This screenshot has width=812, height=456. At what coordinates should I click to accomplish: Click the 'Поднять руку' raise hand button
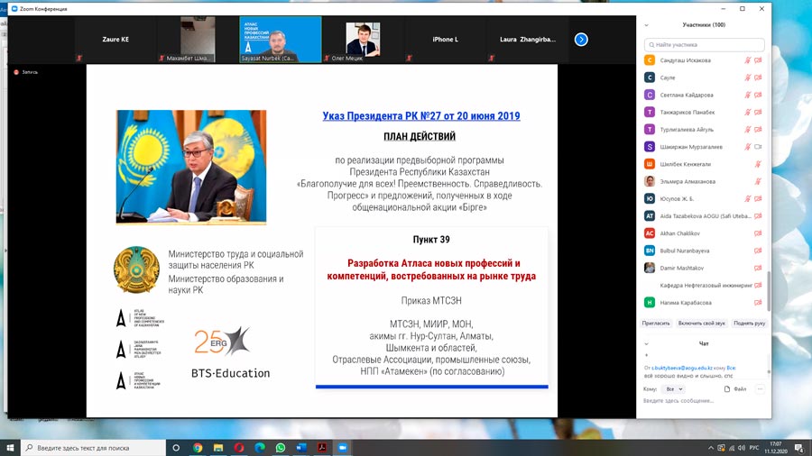click(x=749, y=323)
